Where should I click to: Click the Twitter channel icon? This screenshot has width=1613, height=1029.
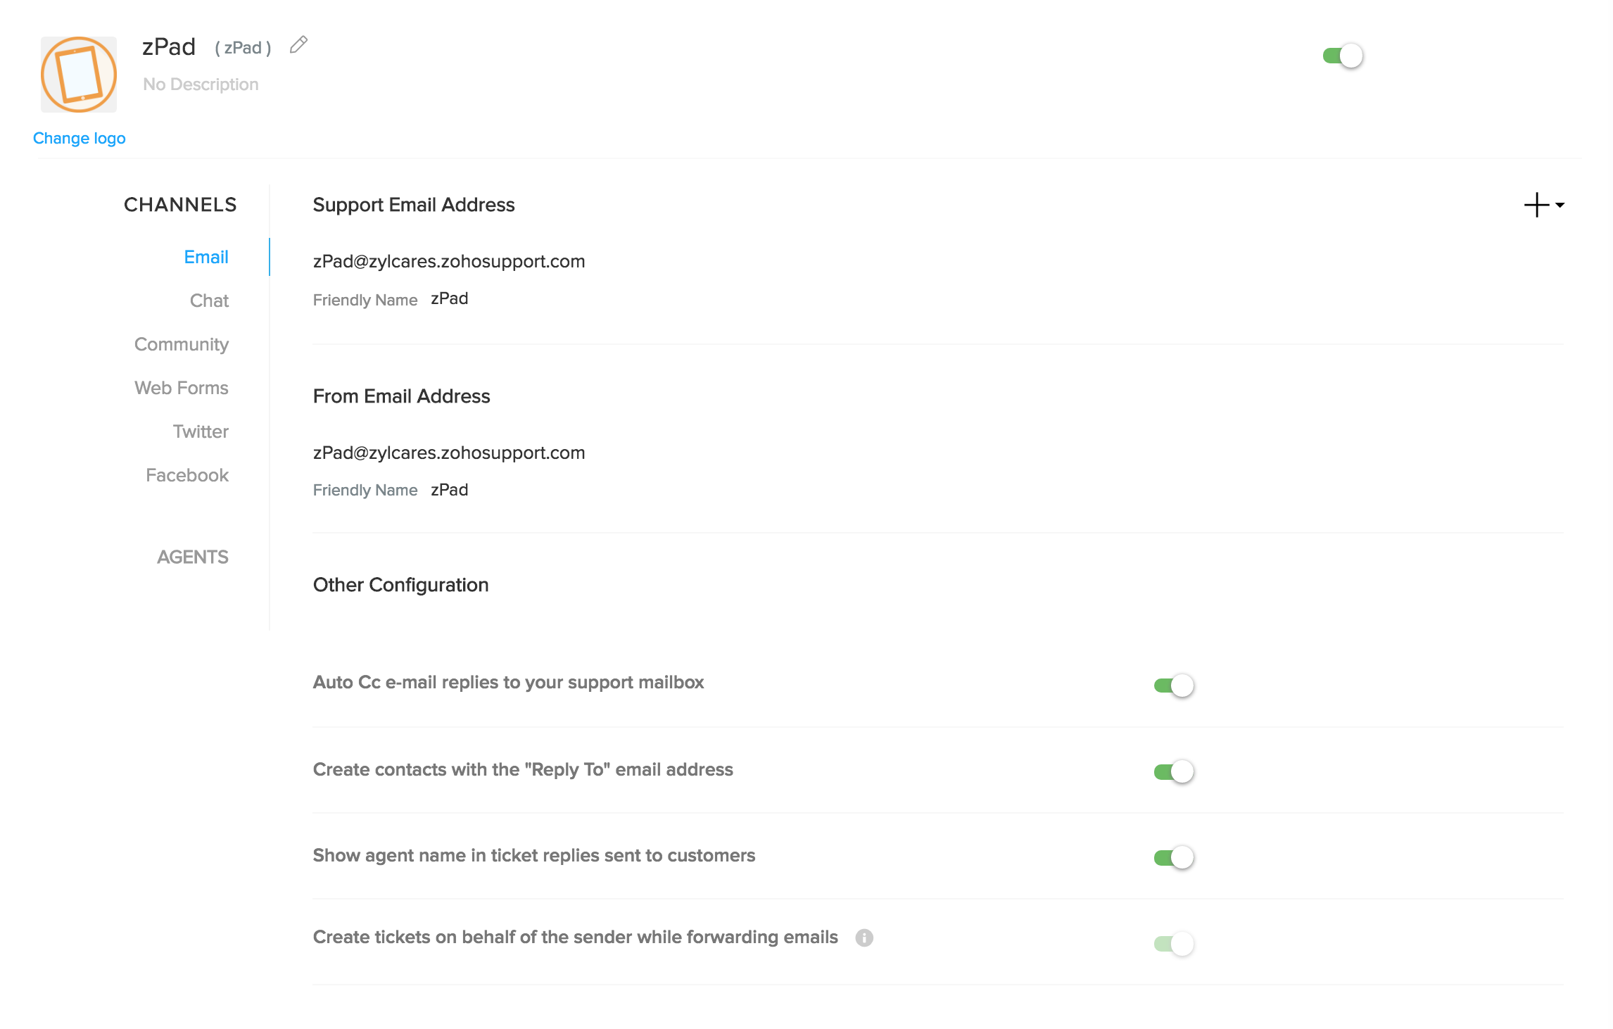click(200, 431)
